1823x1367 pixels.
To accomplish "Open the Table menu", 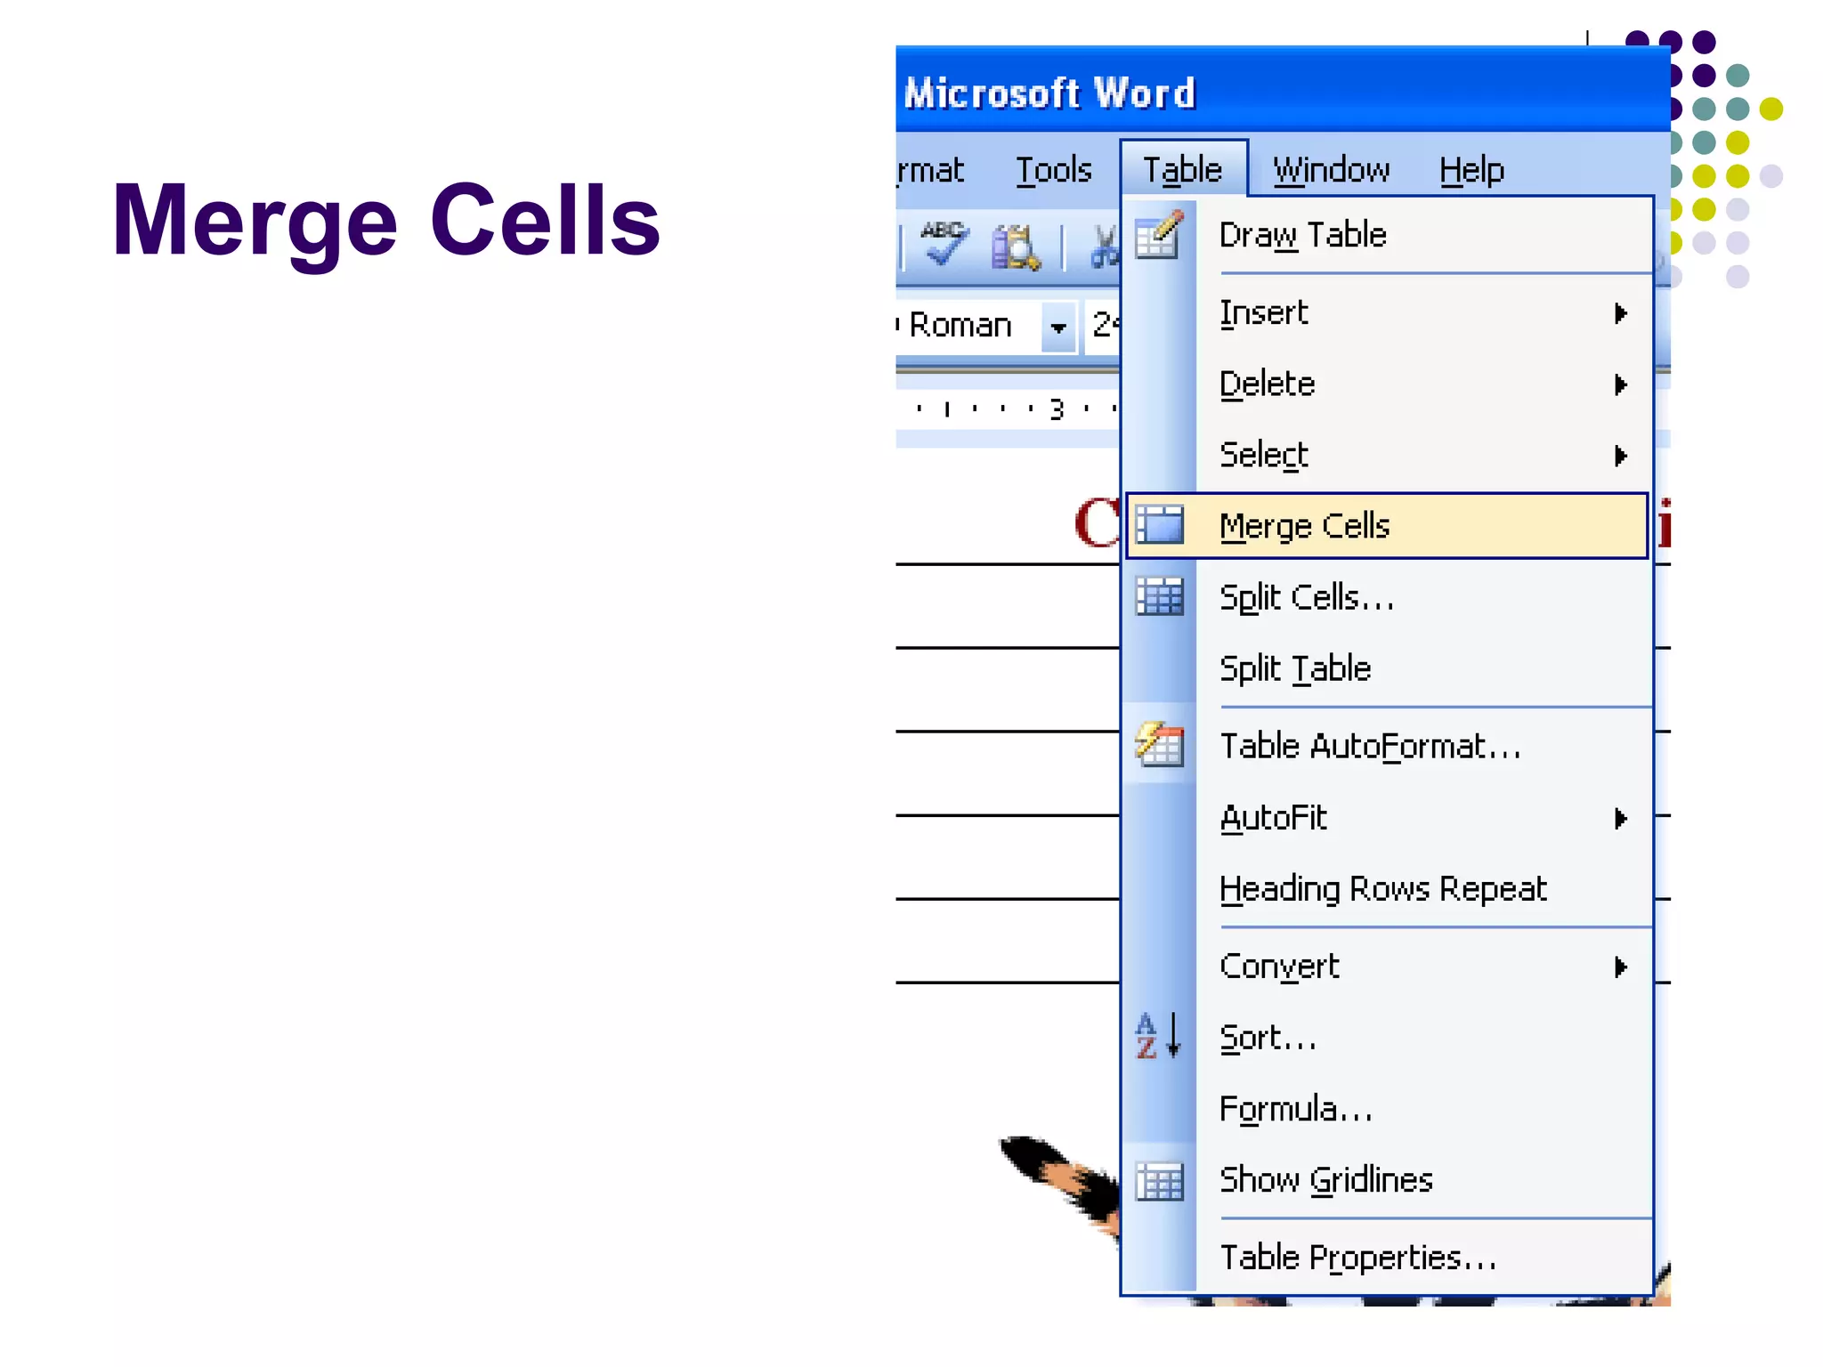I will tap(1183, 168).
